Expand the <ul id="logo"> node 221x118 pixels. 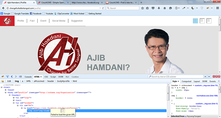(14, 98)
